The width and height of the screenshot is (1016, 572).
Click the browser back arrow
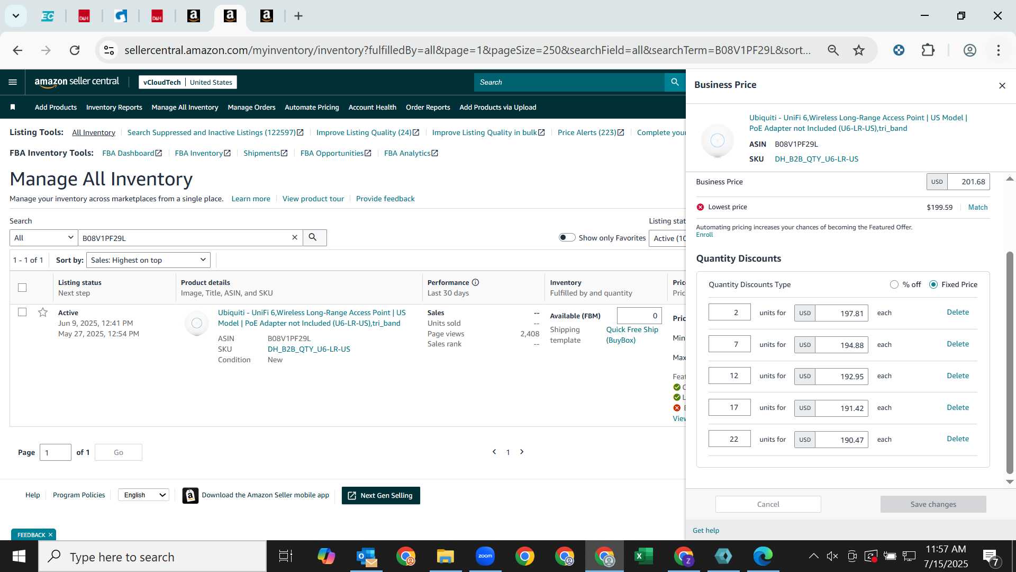coord(17,50)
